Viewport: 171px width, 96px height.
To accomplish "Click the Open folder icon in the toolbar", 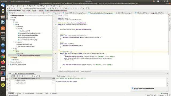I will 7,8.
